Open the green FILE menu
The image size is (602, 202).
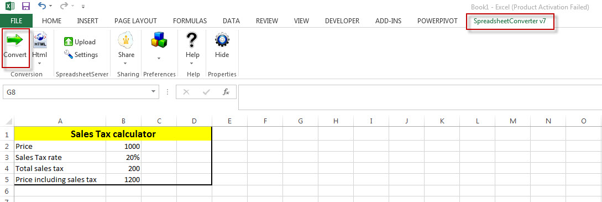pos(16,20)
